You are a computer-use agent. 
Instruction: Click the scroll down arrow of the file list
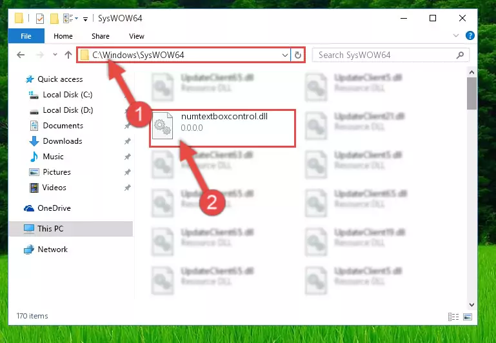471,305
